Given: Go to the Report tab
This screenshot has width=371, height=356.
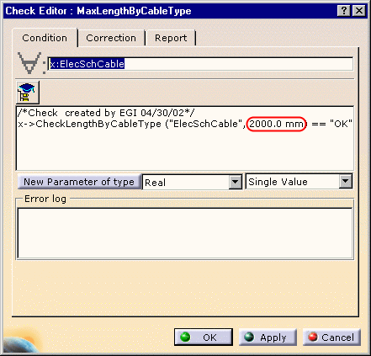Looking at the screenshot, I should pyautogui.click(x=171, y=38).
